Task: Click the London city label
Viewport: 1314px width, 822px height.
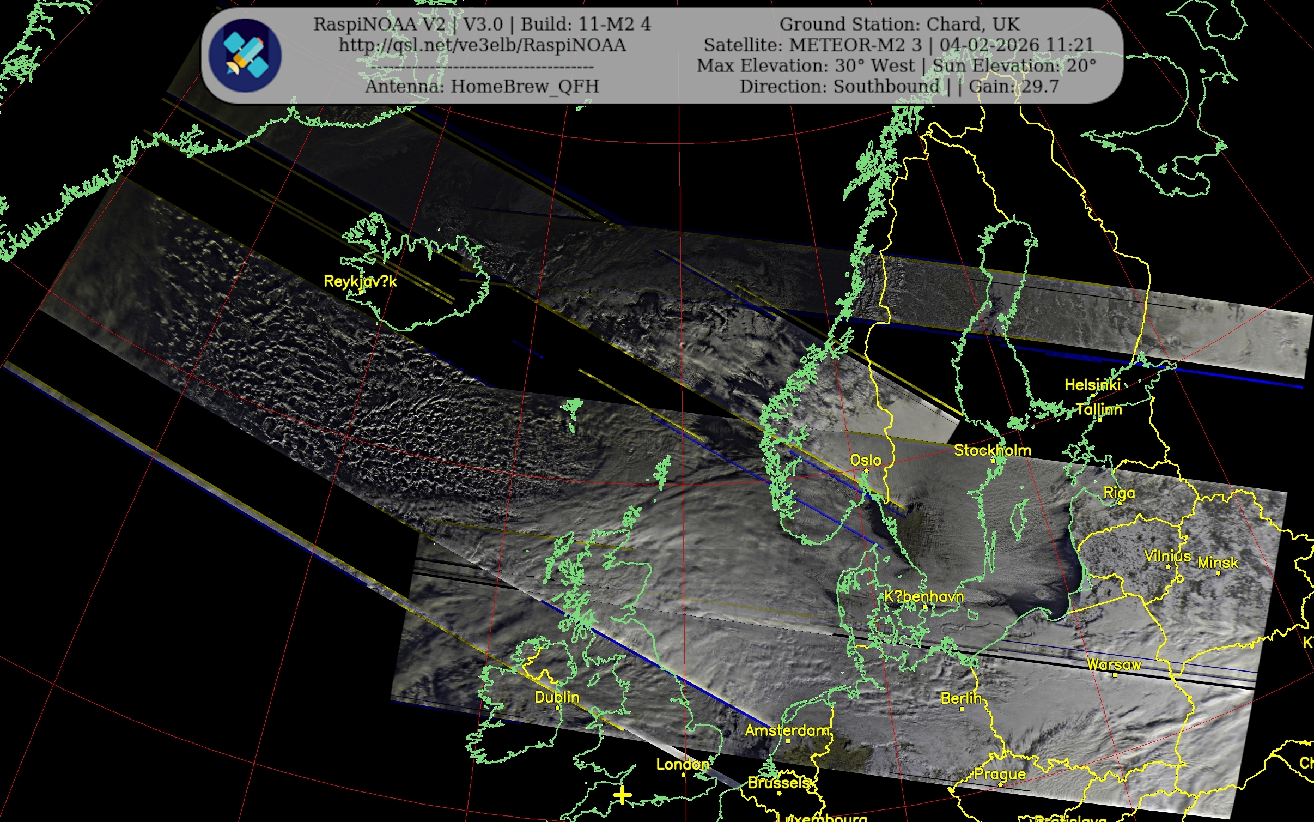Action: 682,764
